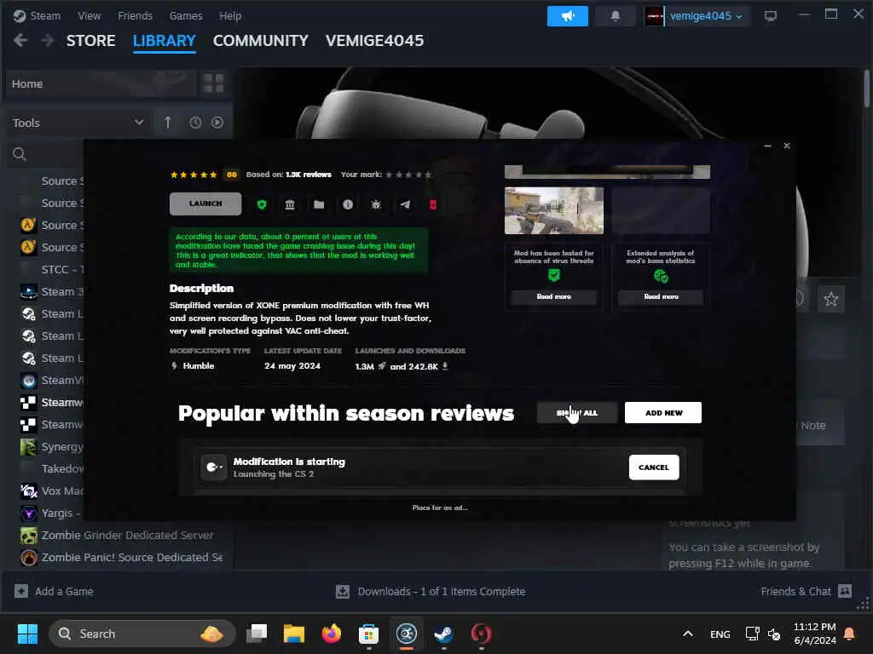The image size is (873, 654).
Task: Click the bug report icon
Action: pyautogui.click(x=376, y=204)
